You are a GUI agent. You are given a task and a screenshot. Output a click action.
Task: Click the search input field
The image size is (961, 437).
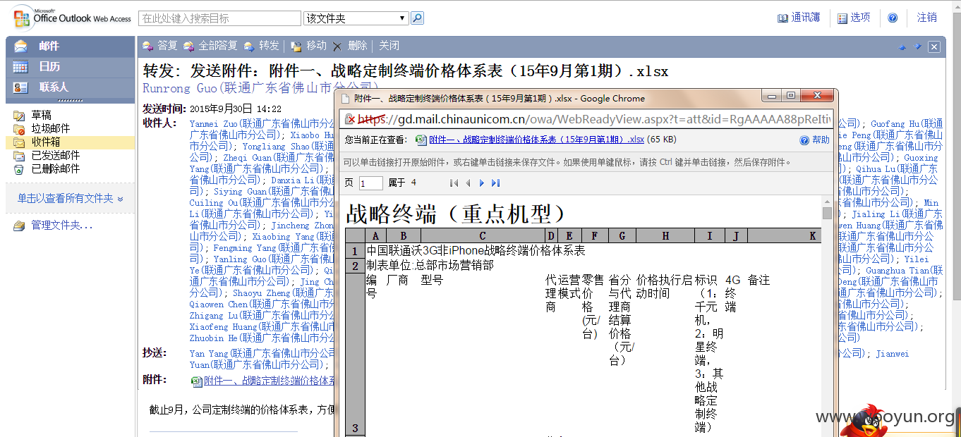(x=220, y=18)
